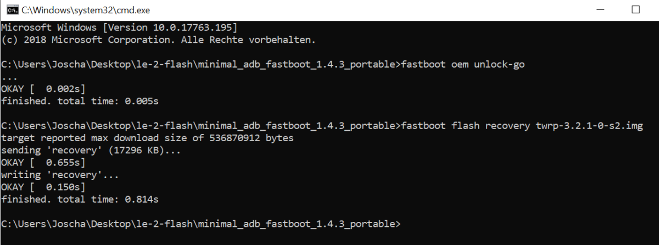Click the 'OKAY [ 0.655s]' output line
The image size is (659, 245).
point(43,163)
